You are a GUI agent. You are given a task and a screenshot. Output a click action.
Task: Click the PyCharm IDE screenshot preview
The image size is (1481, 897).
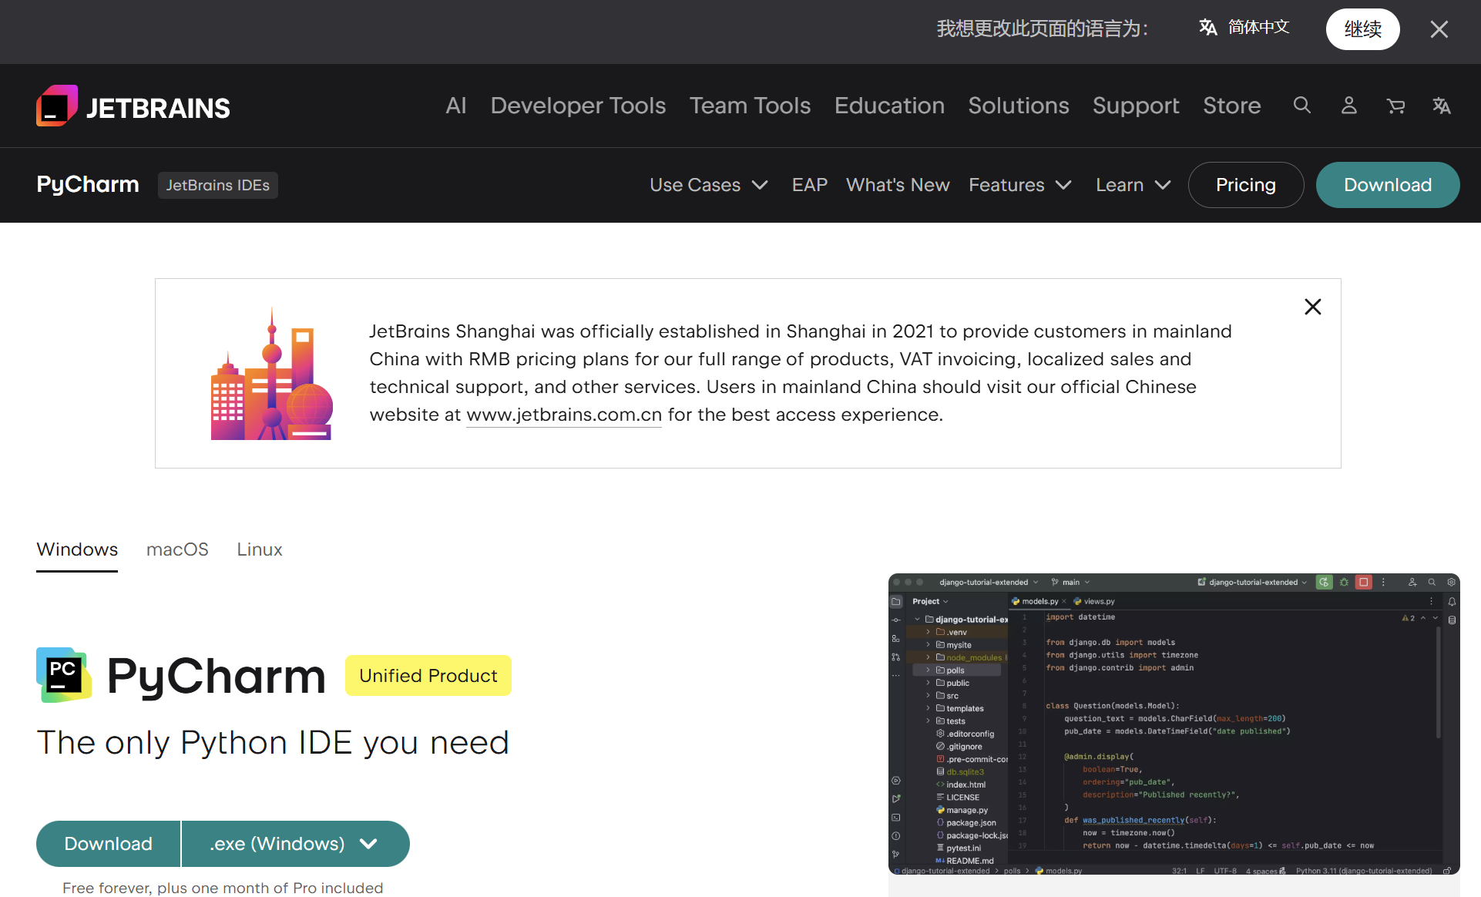point(1174,724)
